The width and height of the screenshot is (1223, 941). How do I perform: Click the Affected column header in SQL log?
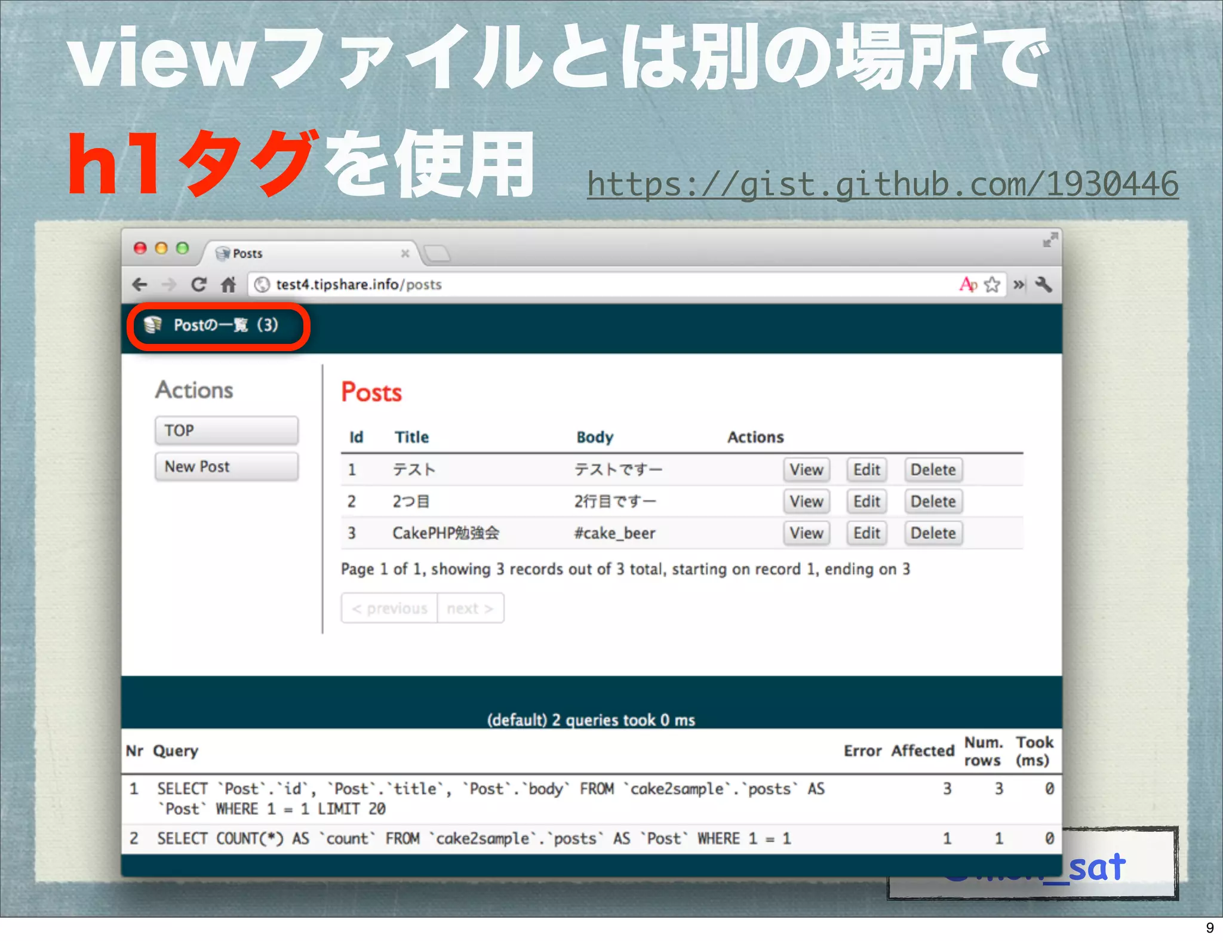click(x=923, y=751)
